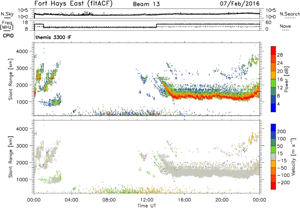Click the '3000' tick on velocity panel axis
Screen dimensions: 300x208
pyautogui.click(x=22, y=146)
